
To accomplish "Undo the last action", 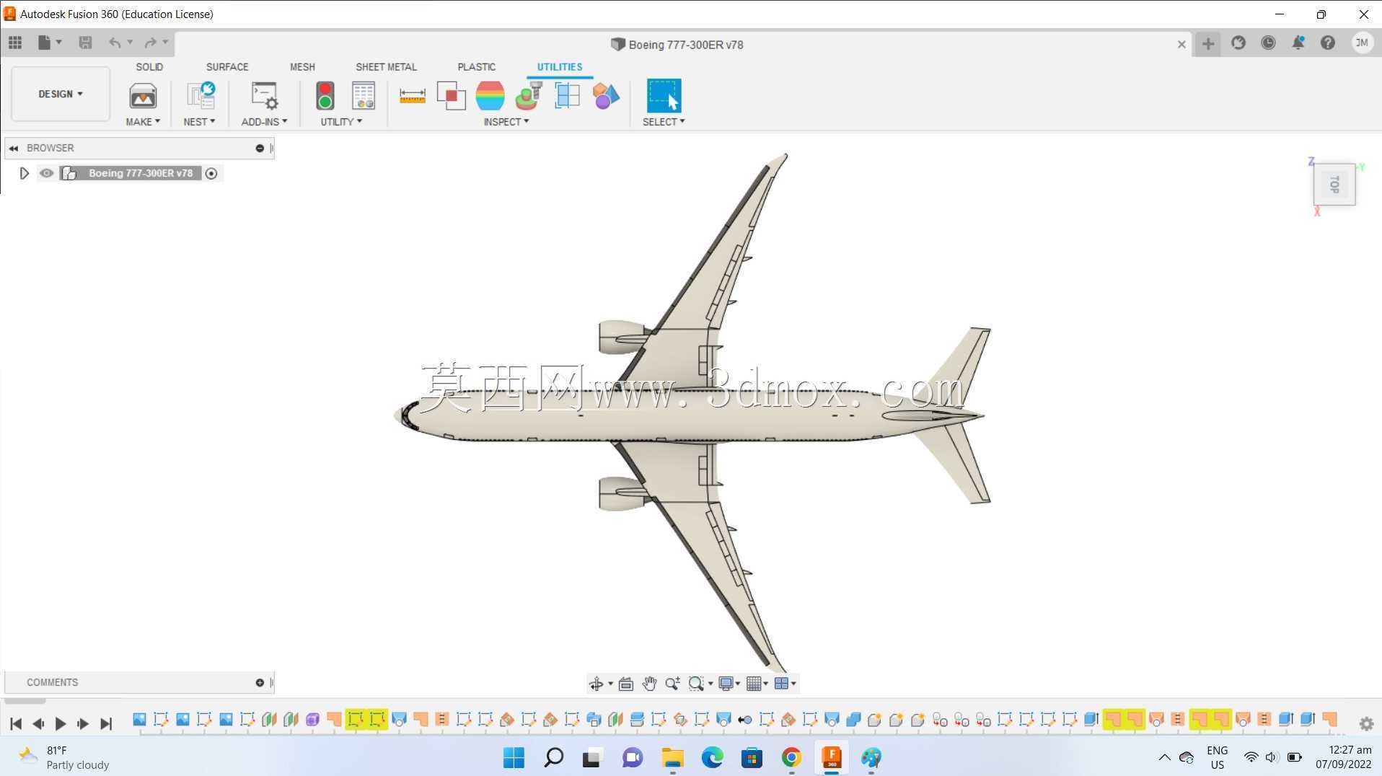I will tap(115, 43).
